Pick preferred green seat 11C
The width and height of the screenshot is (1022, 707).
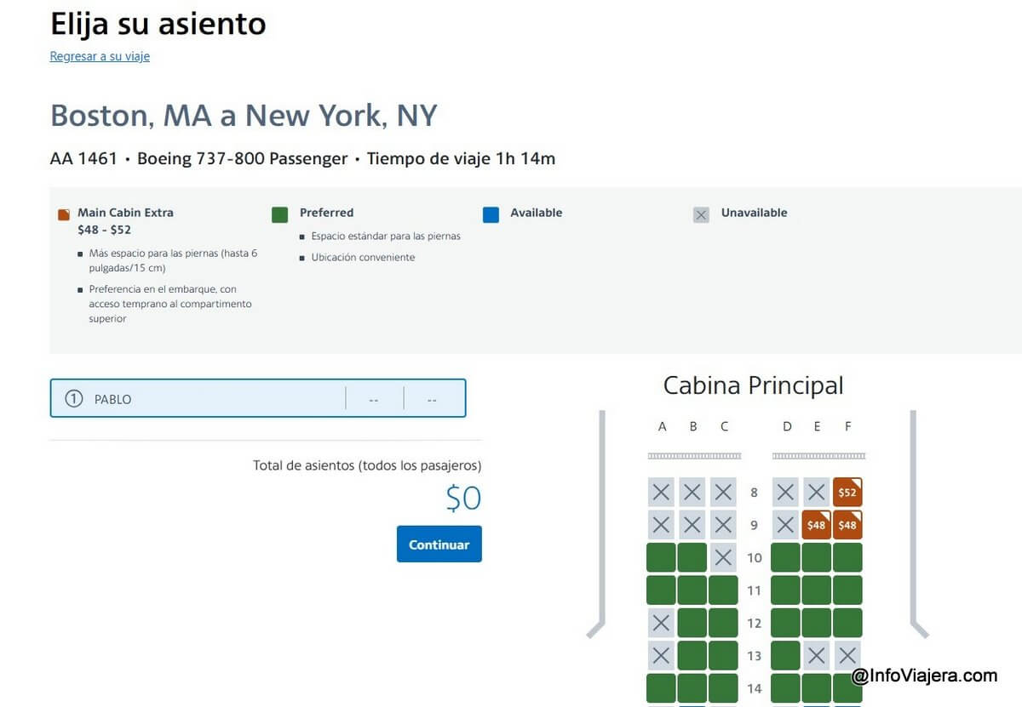[x=723, y=590]
